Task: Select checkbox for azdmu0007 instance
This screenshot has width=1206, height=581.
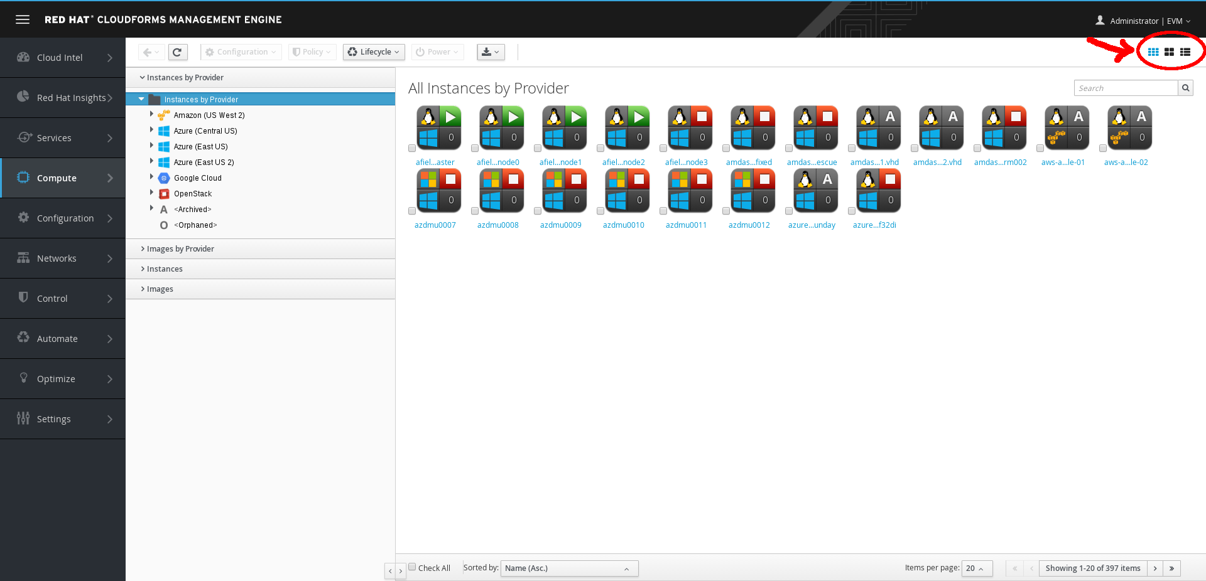Action: point(412,211)
